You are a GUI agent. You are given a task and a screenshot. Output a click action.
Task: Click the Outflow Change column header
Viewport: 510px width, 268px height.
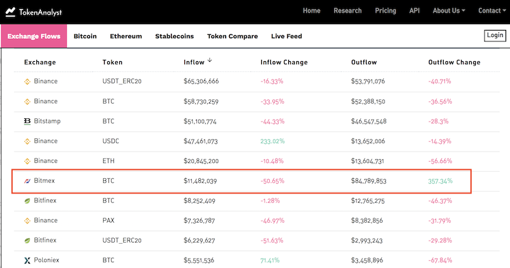click(x=454, y=62)
